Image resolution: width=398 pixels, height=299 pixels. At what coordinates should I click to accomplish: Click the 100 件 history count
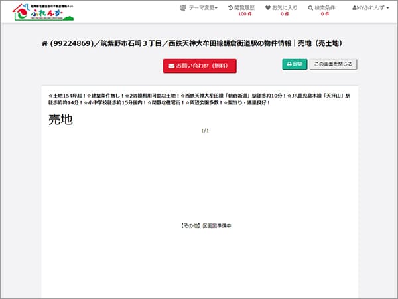pos(245,14)
